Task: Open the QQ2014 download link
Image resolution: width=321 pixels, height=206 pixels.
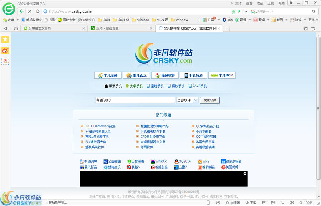Action: (183, 161)
